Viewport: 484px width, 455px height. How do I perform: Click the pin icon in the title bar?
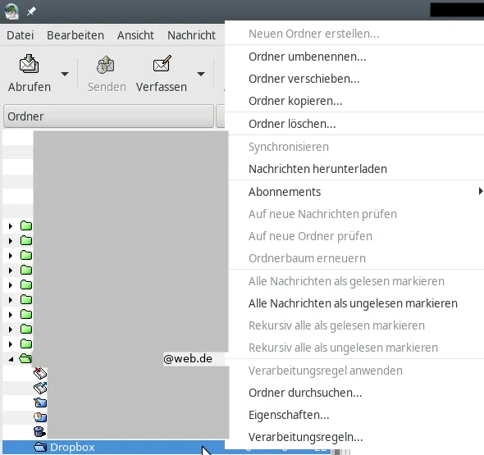click(31, 11)
